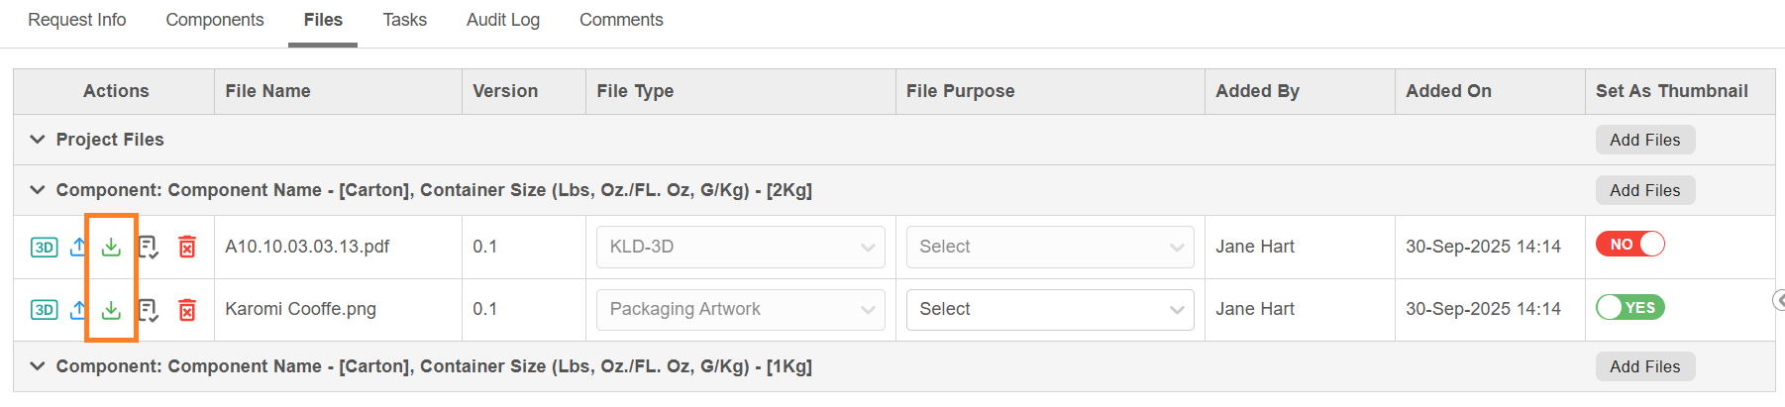Download the A10.10.03.03.13.pdf file
The height and width of the screenshot is (407, 1785).
click(111, 247)
